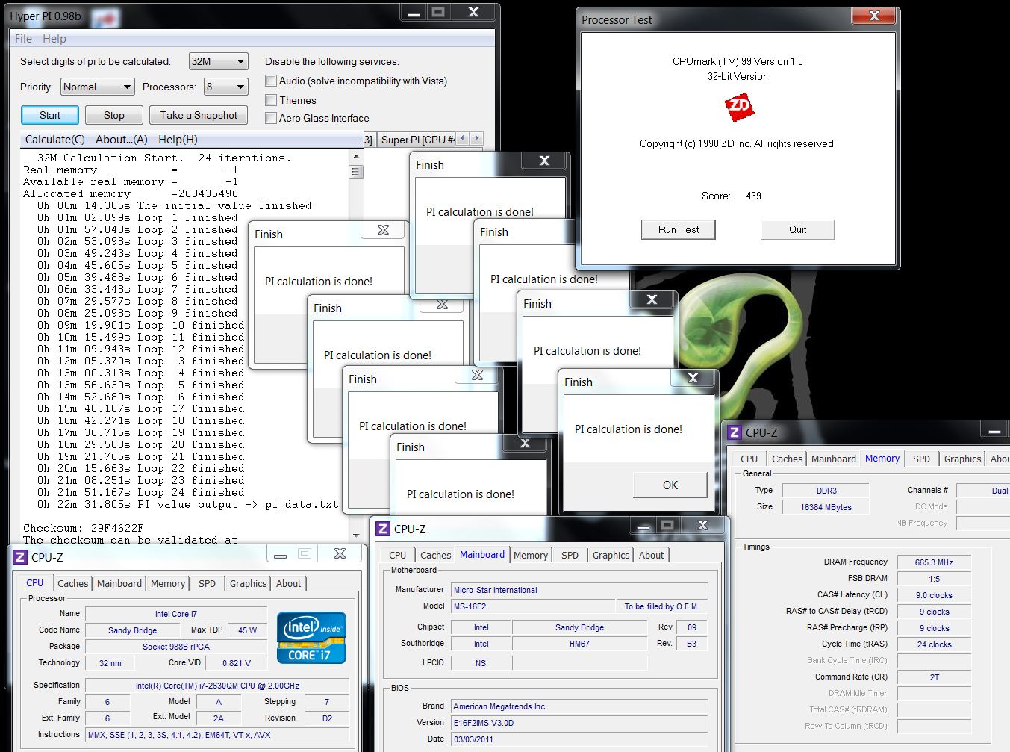Click the Hyper PI log scrollbar up arrow

[356, 157]
